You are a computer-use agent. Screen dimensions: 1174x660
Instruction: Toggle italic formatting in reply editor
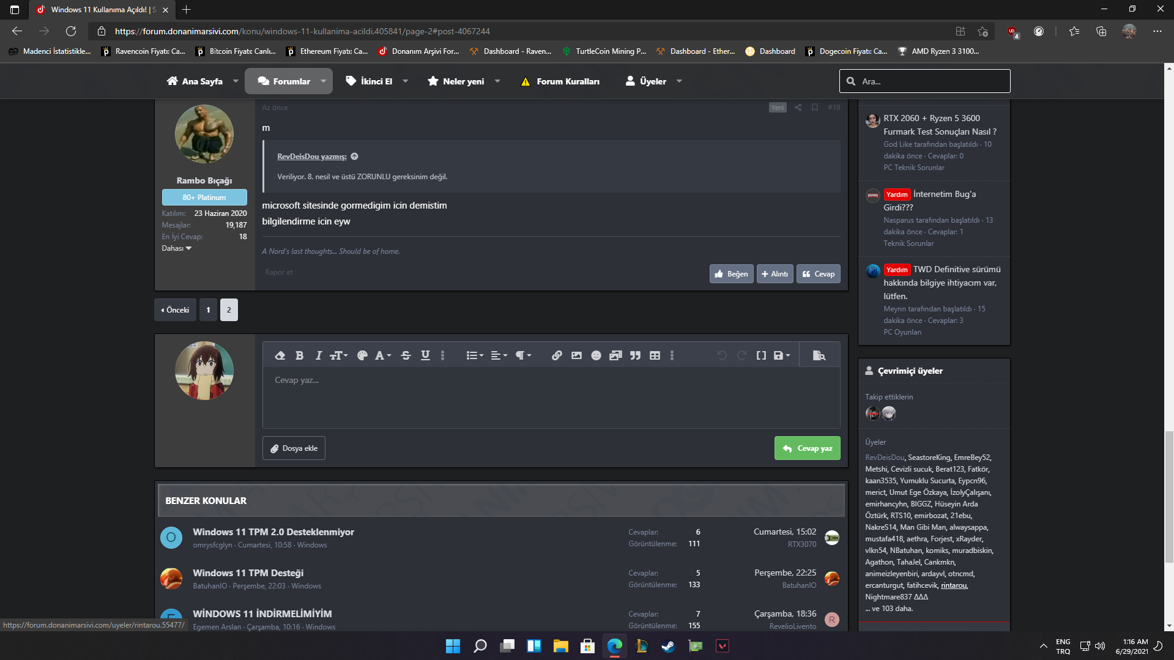pos(318,355)
